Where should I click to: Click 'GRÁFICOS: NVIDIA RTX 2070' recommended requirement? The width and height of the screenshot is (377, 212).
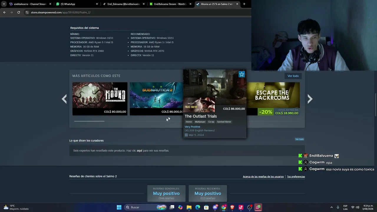point(147,51)
